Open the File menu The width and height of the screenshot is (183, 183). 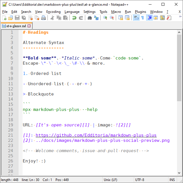point(5,12)
